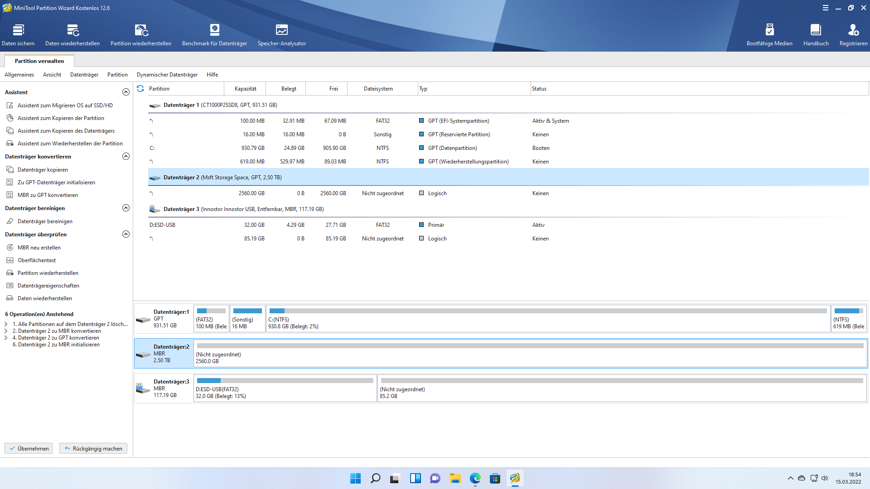
Task: Click Rückgängig machen button
Action: coord(93,448)
